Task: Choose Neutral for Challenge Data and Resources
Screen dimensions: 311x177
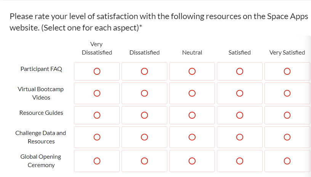Action: coord(192,137)
